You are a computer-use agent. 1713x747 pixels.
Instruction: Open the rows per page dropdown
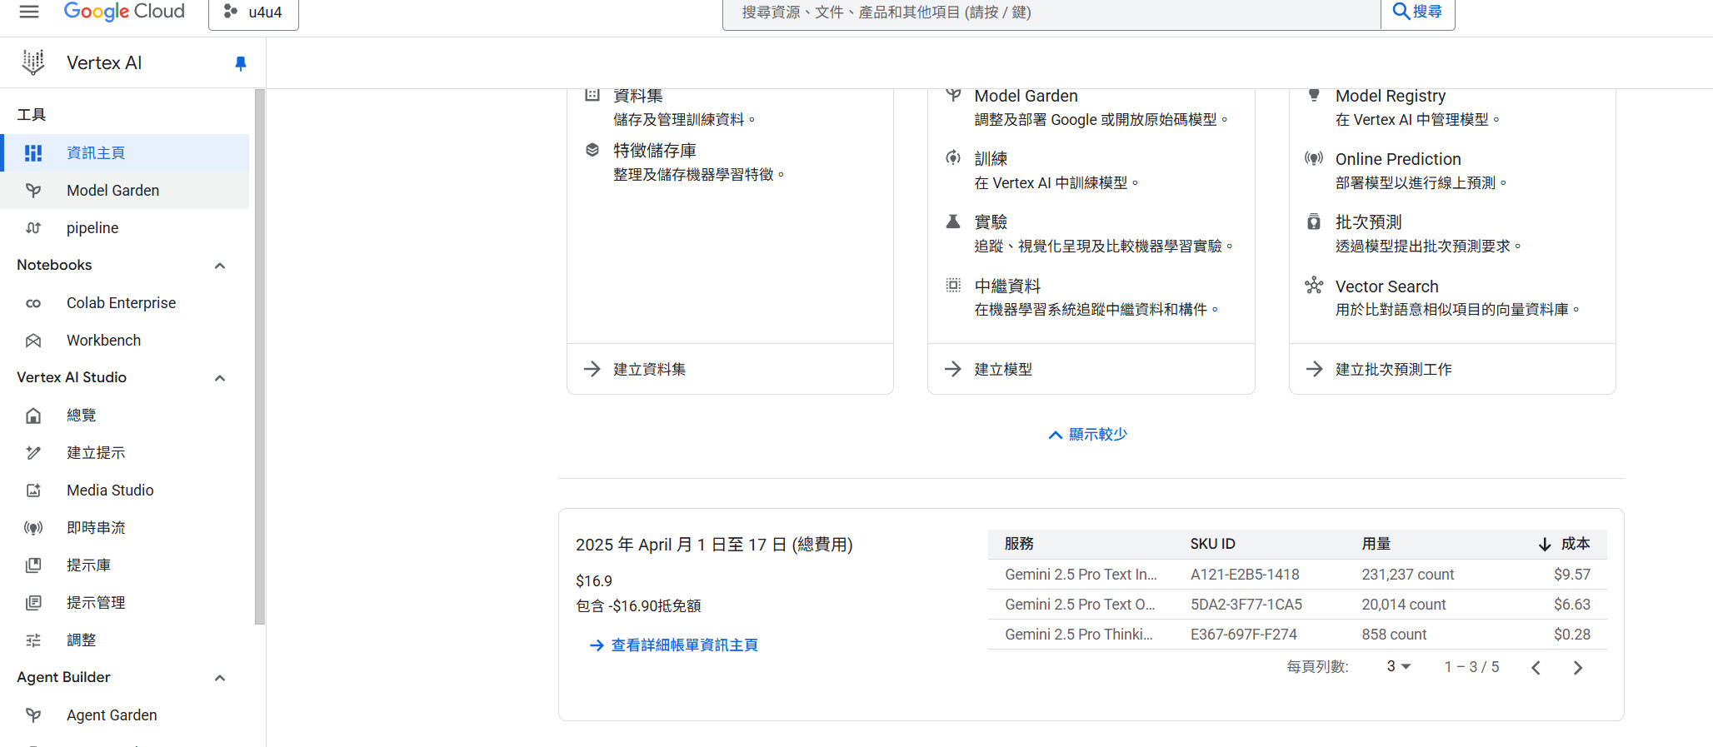pyautogui.click(x=1398, y=666)
